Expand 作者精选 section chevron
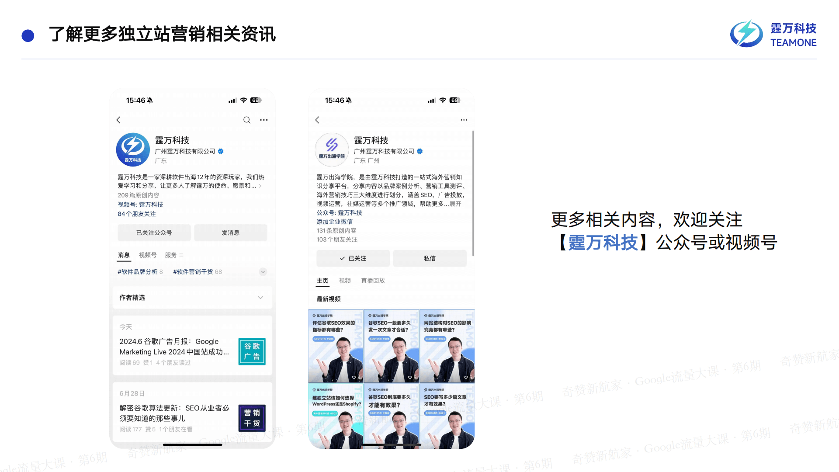This screenshot has width=839, height=472. (x=260, y=298)
